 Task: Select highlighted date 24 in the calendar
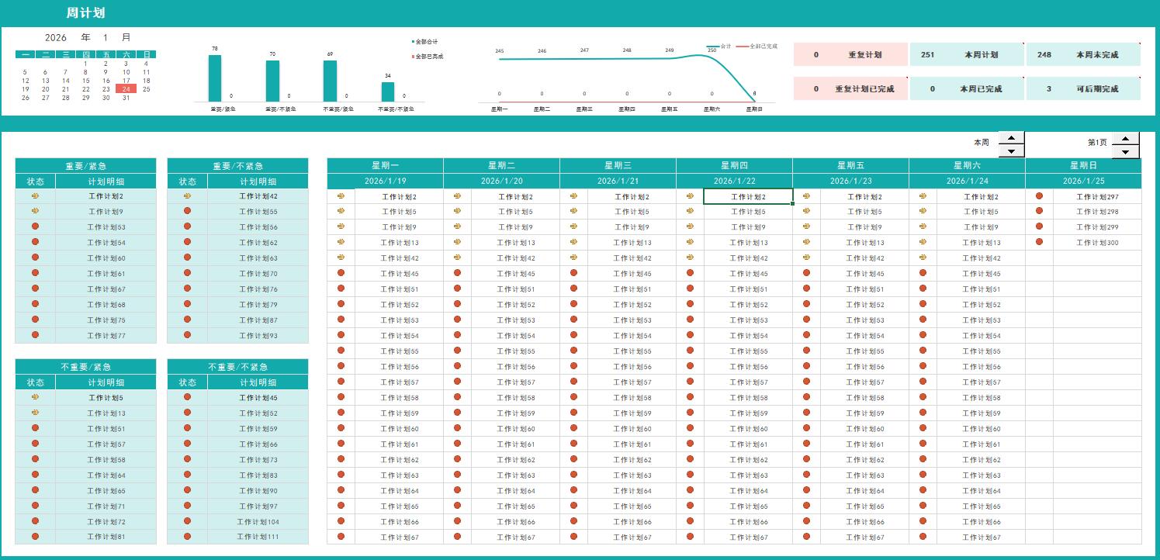pos(126,89)
